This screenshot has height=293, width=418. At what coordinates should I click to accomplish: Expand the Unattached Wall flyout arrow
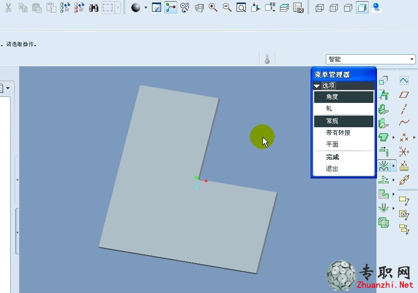click(394, 137)
